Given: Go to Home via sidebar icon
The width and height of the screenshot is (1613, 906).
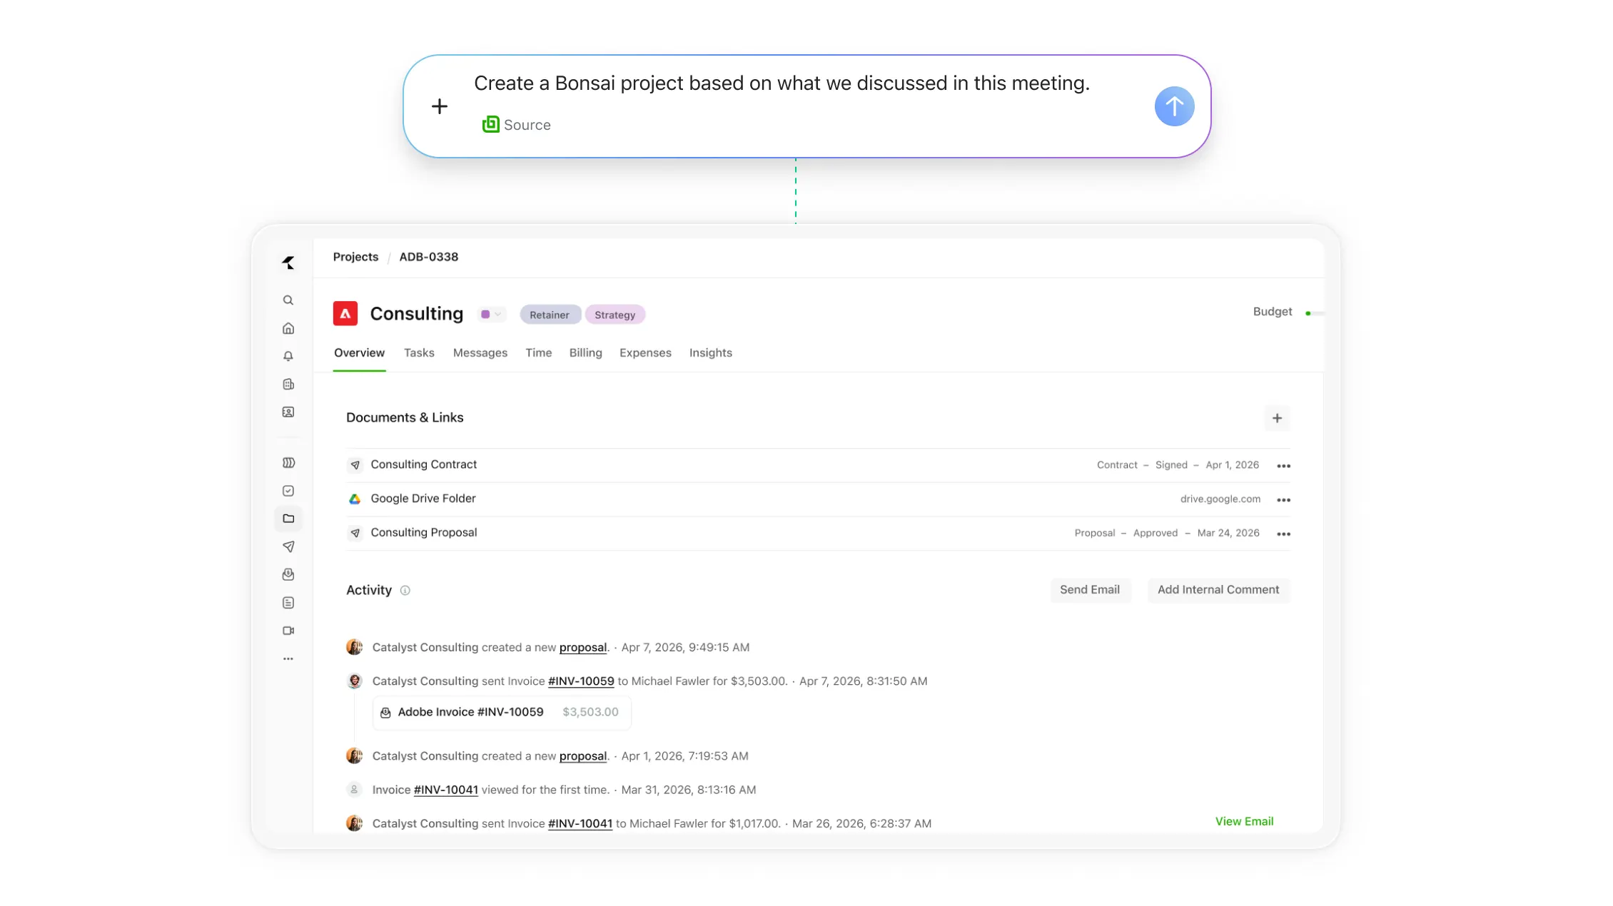Looking at the screenshot, I should [x=288, y=328].
